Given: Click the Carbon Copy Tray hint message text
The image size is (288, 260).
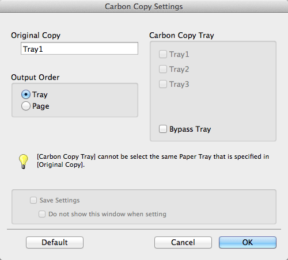Looking at the screenshot, I should pos(153,160).
